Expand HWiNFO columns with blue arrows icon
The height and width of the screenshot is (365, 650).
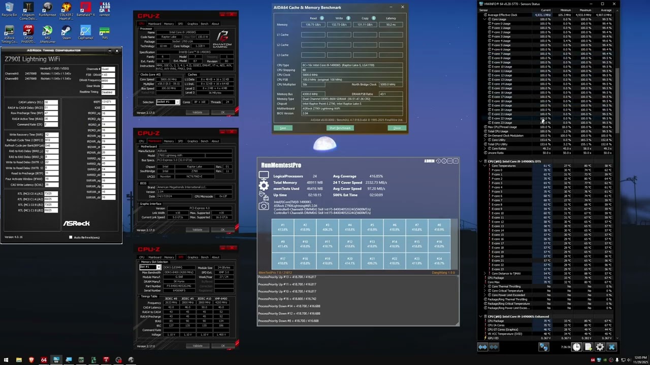[482, 347]
